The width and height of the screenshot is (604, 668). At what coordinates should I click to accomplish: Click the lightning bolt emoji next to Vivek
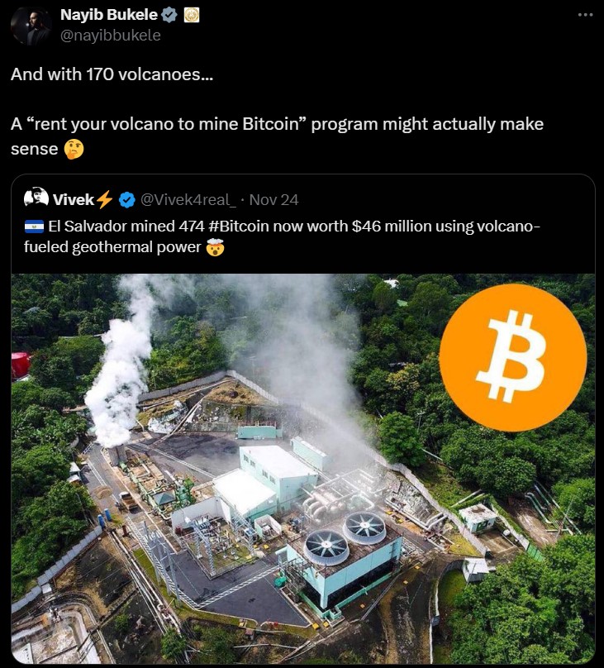coord(105,199)
